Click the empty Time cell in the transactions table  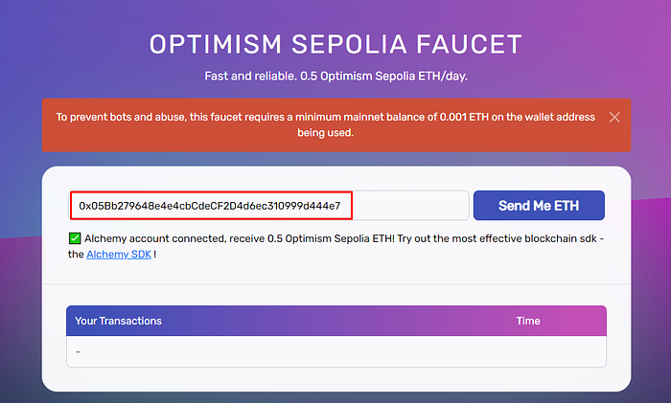(x=528, y=351)
